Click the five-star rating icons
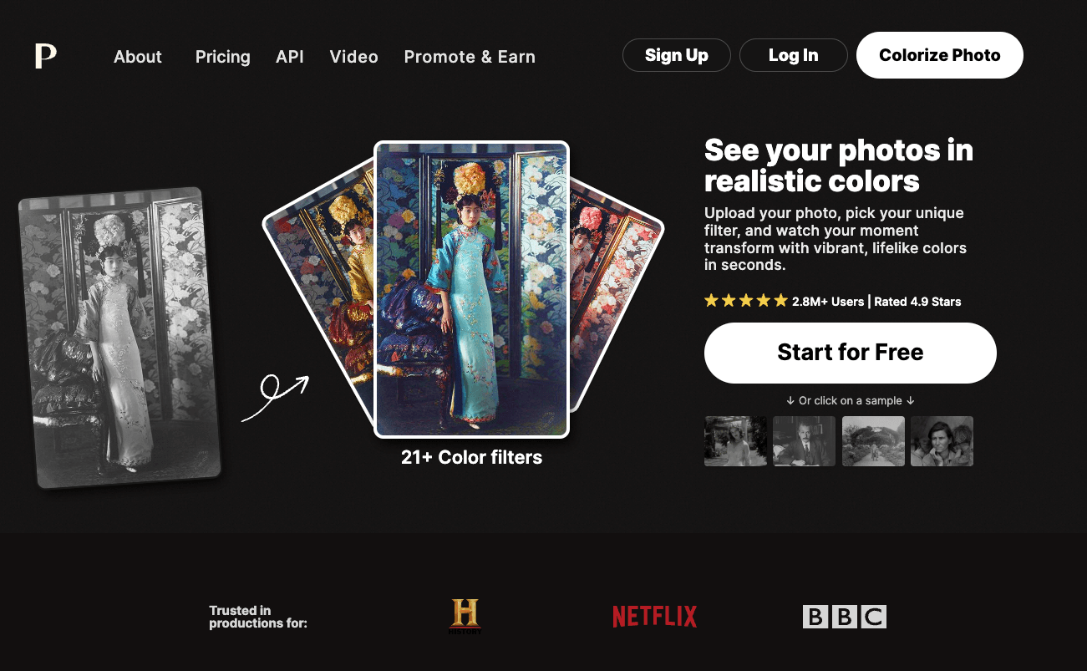The width and height of the screenshot is (1087, 671). click(x=746, y=301)
